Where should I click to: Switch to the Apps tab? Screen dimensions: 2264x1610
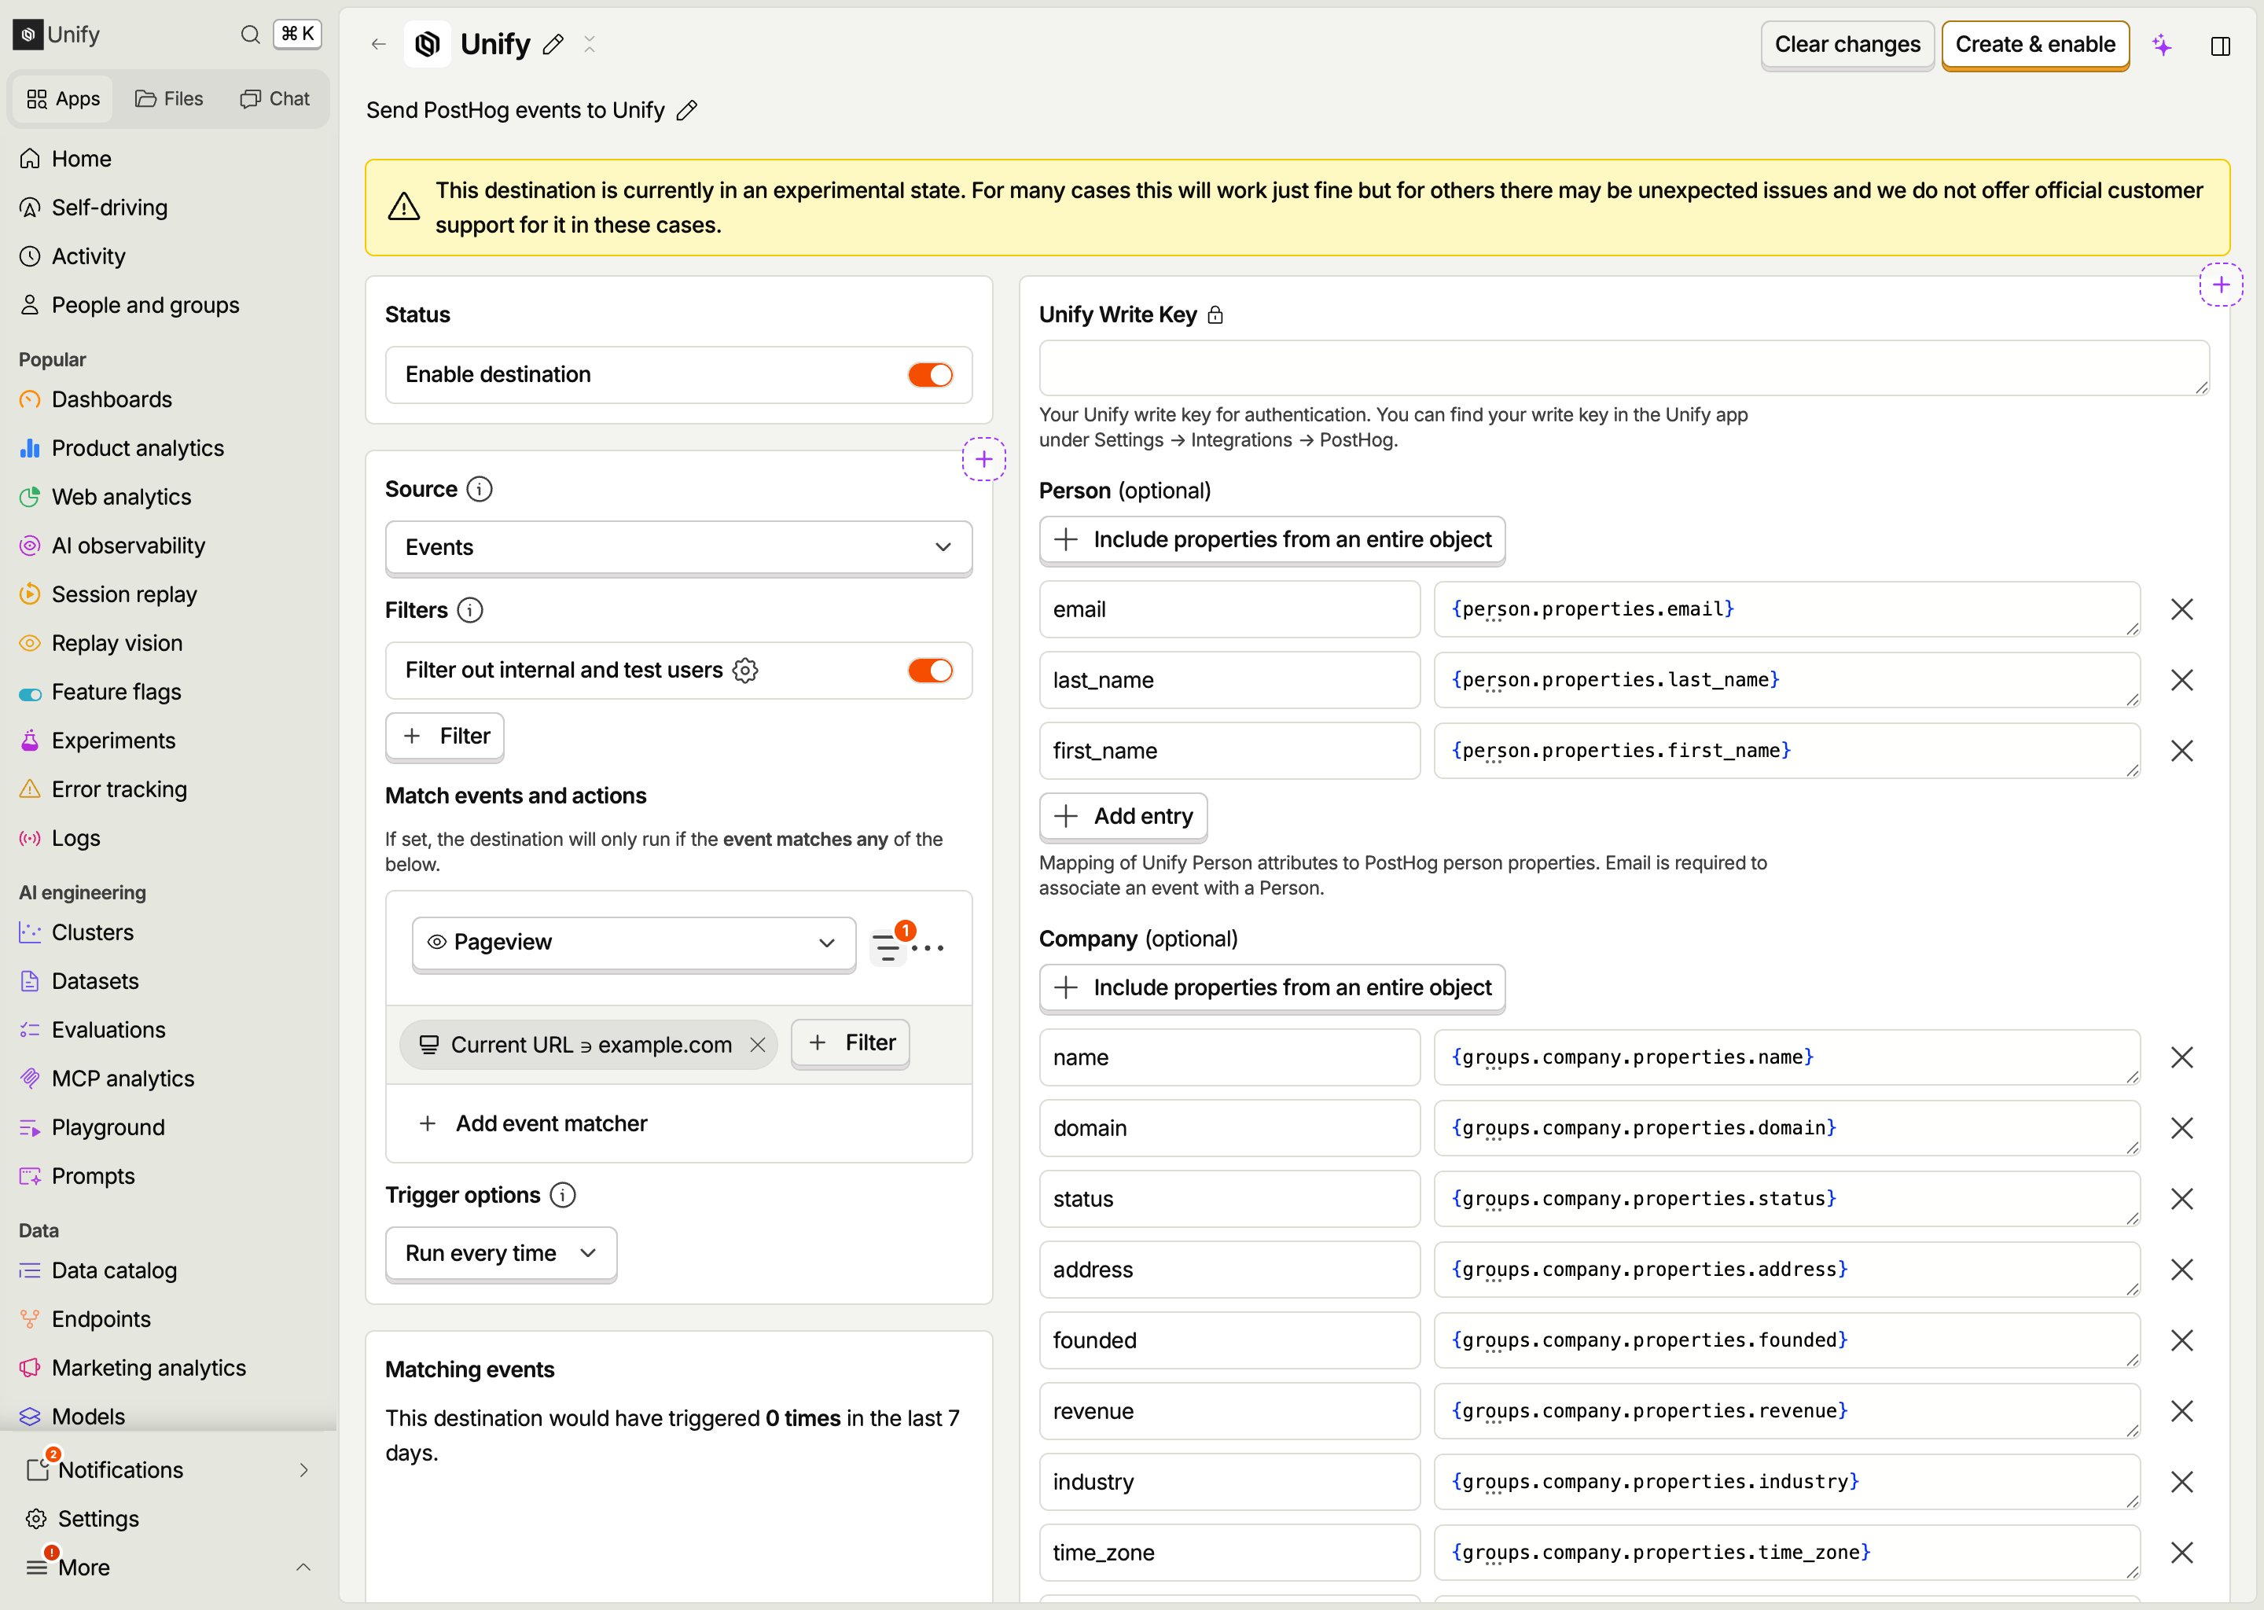62,98
